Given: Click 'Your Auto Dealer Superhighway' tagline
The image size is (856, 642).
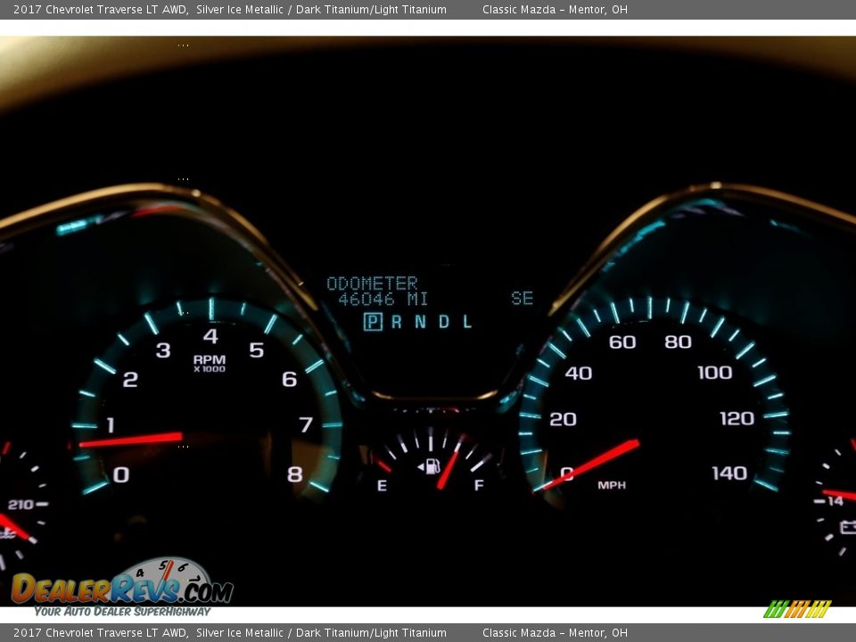Looking at the screenshot, I should pyautogui.click(x=122, y=612).
